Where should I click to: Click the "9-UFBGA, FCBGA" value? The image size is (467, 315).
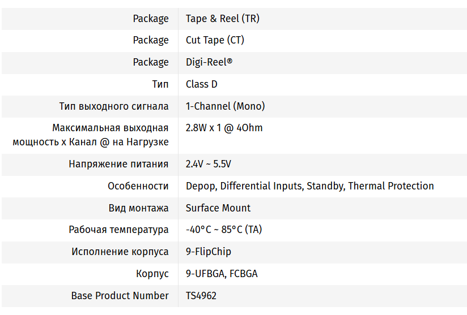pos(222,274)
